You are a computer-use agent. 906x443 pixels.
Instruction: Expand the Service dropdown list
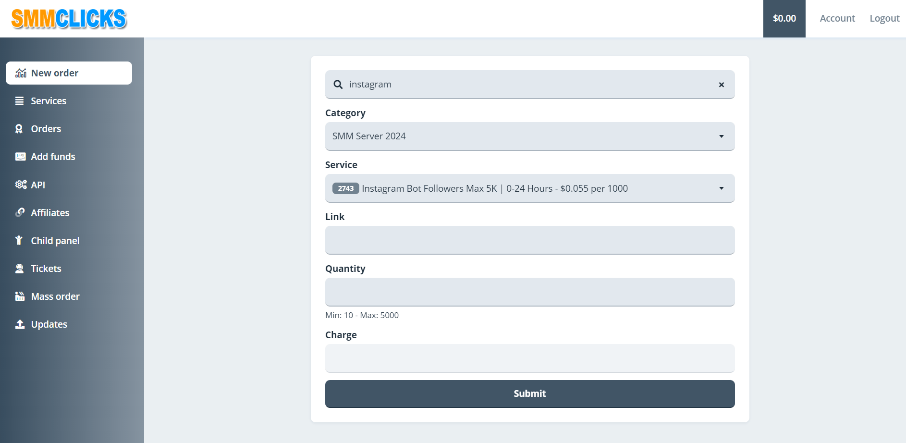(529, 188)
